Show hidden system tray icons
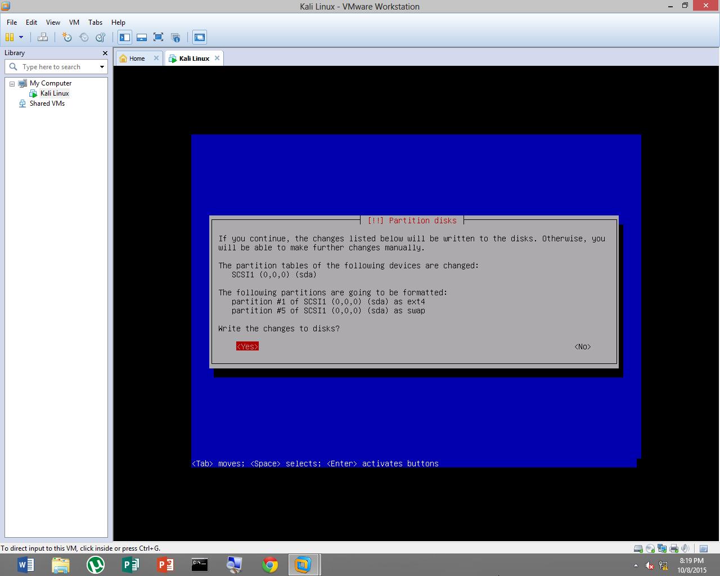Screen dimensions: 720x576 [636, 565]
